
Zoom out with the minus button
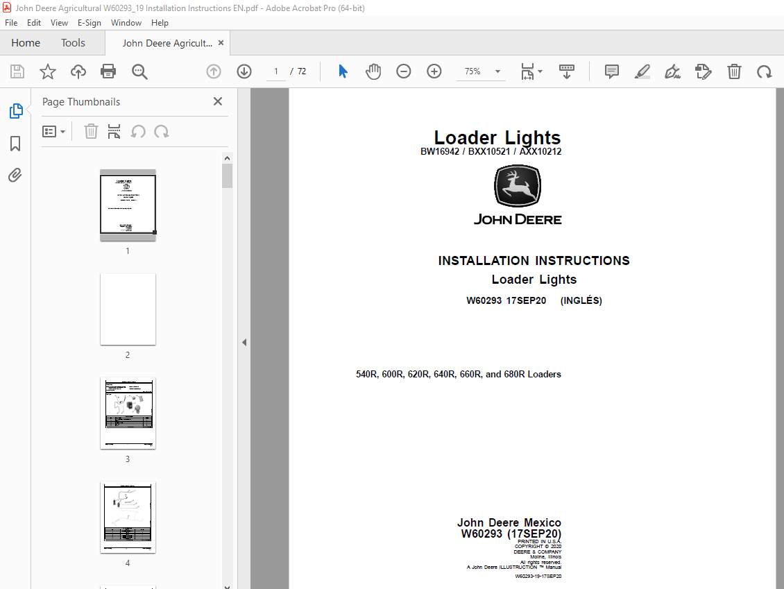click(x=404, y=71)
